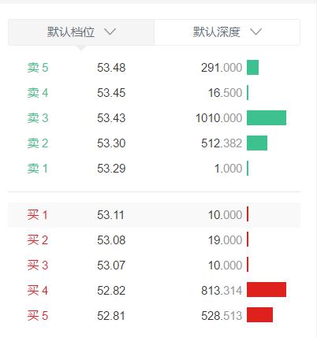Click the 买2 price 53.08
Viewport: 317px width, 338px height.
(x=111, y=240)
